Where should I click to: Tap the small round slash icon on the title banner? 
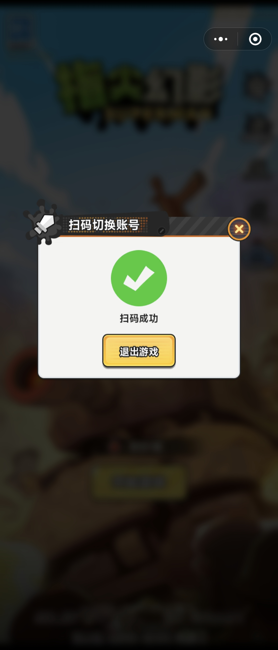[162, 231]
